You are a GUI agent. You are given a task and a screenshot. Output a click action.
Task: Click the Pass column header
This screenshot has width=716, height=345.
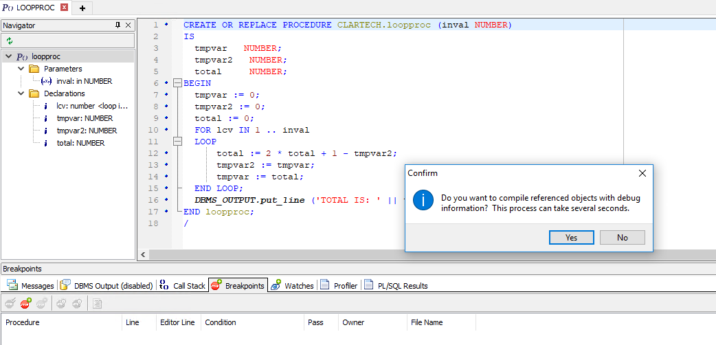(x=322, y=322)
